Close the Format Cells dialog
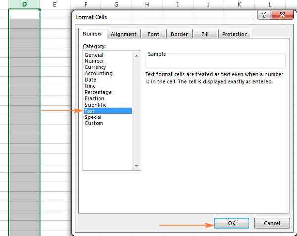 click(282, 15)
